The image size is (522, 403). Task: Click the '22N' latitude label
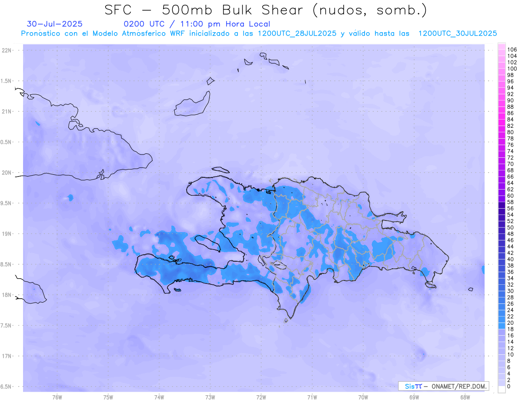tap(7, 50)
